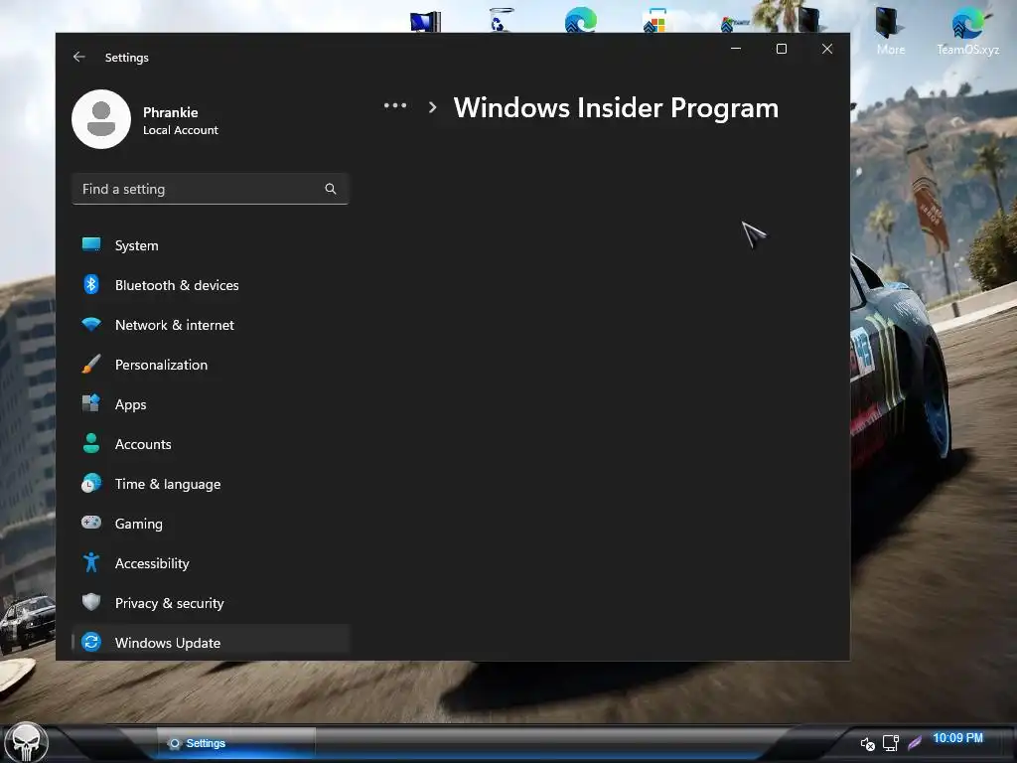1017x763 pixels.
Task: Click Phrankie Local Account name
Action: (181, 120)
